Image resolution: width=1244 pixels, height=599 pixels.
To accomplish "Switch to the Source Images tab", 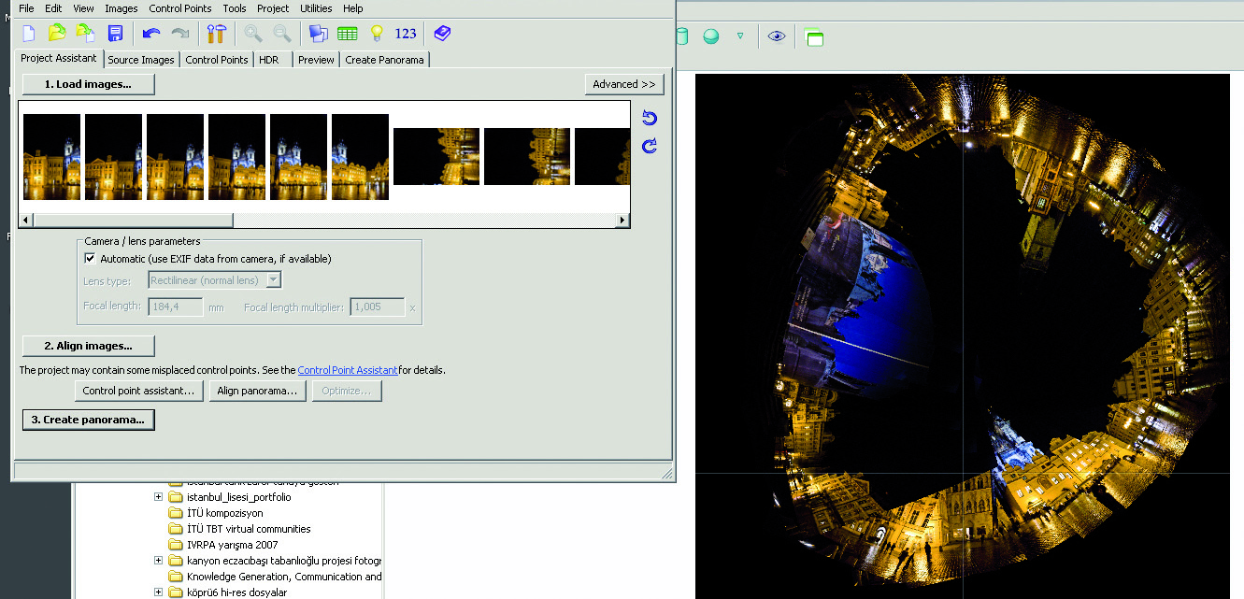I will (141, 60).
